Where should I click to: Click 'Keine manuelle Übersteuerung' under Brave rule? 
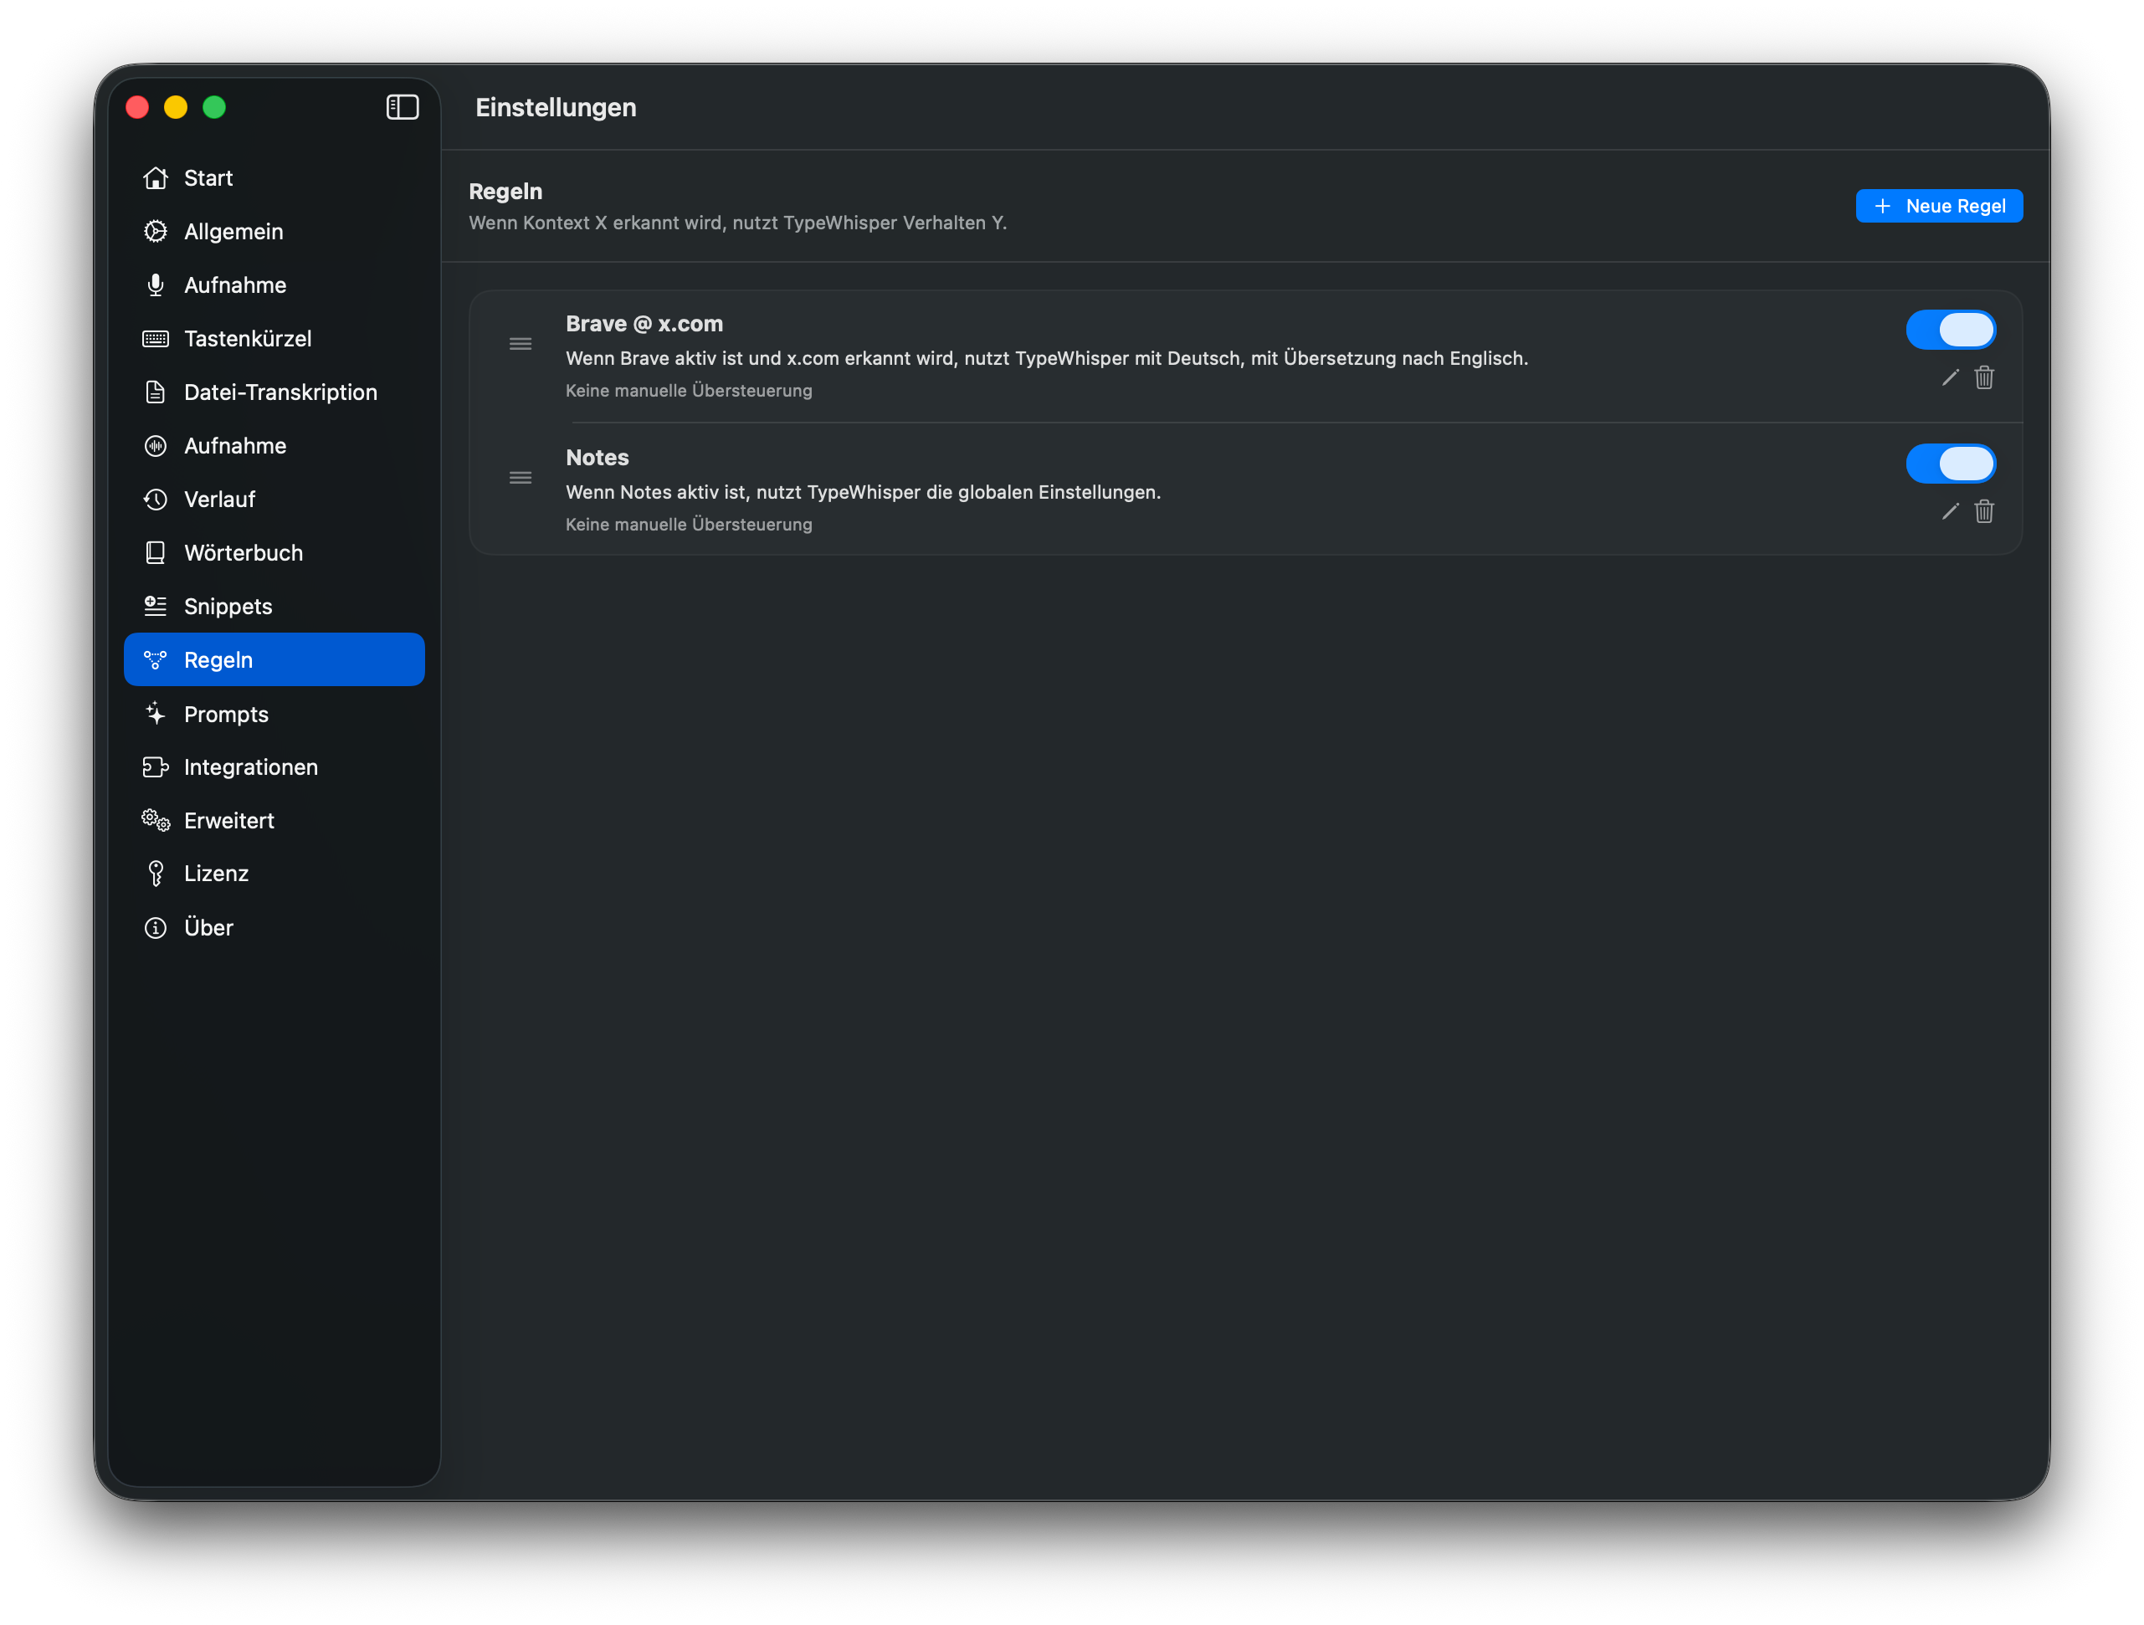click(x=690, y=391)
